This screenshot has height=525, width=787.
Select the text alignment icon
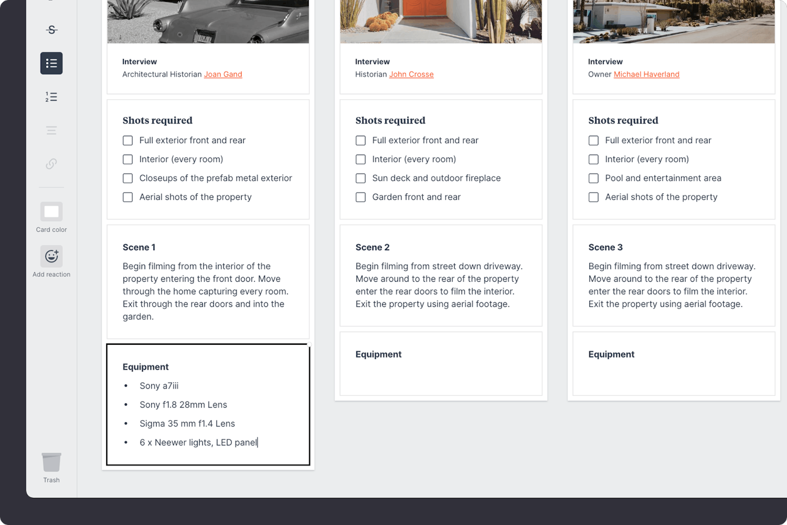(51, 130)
